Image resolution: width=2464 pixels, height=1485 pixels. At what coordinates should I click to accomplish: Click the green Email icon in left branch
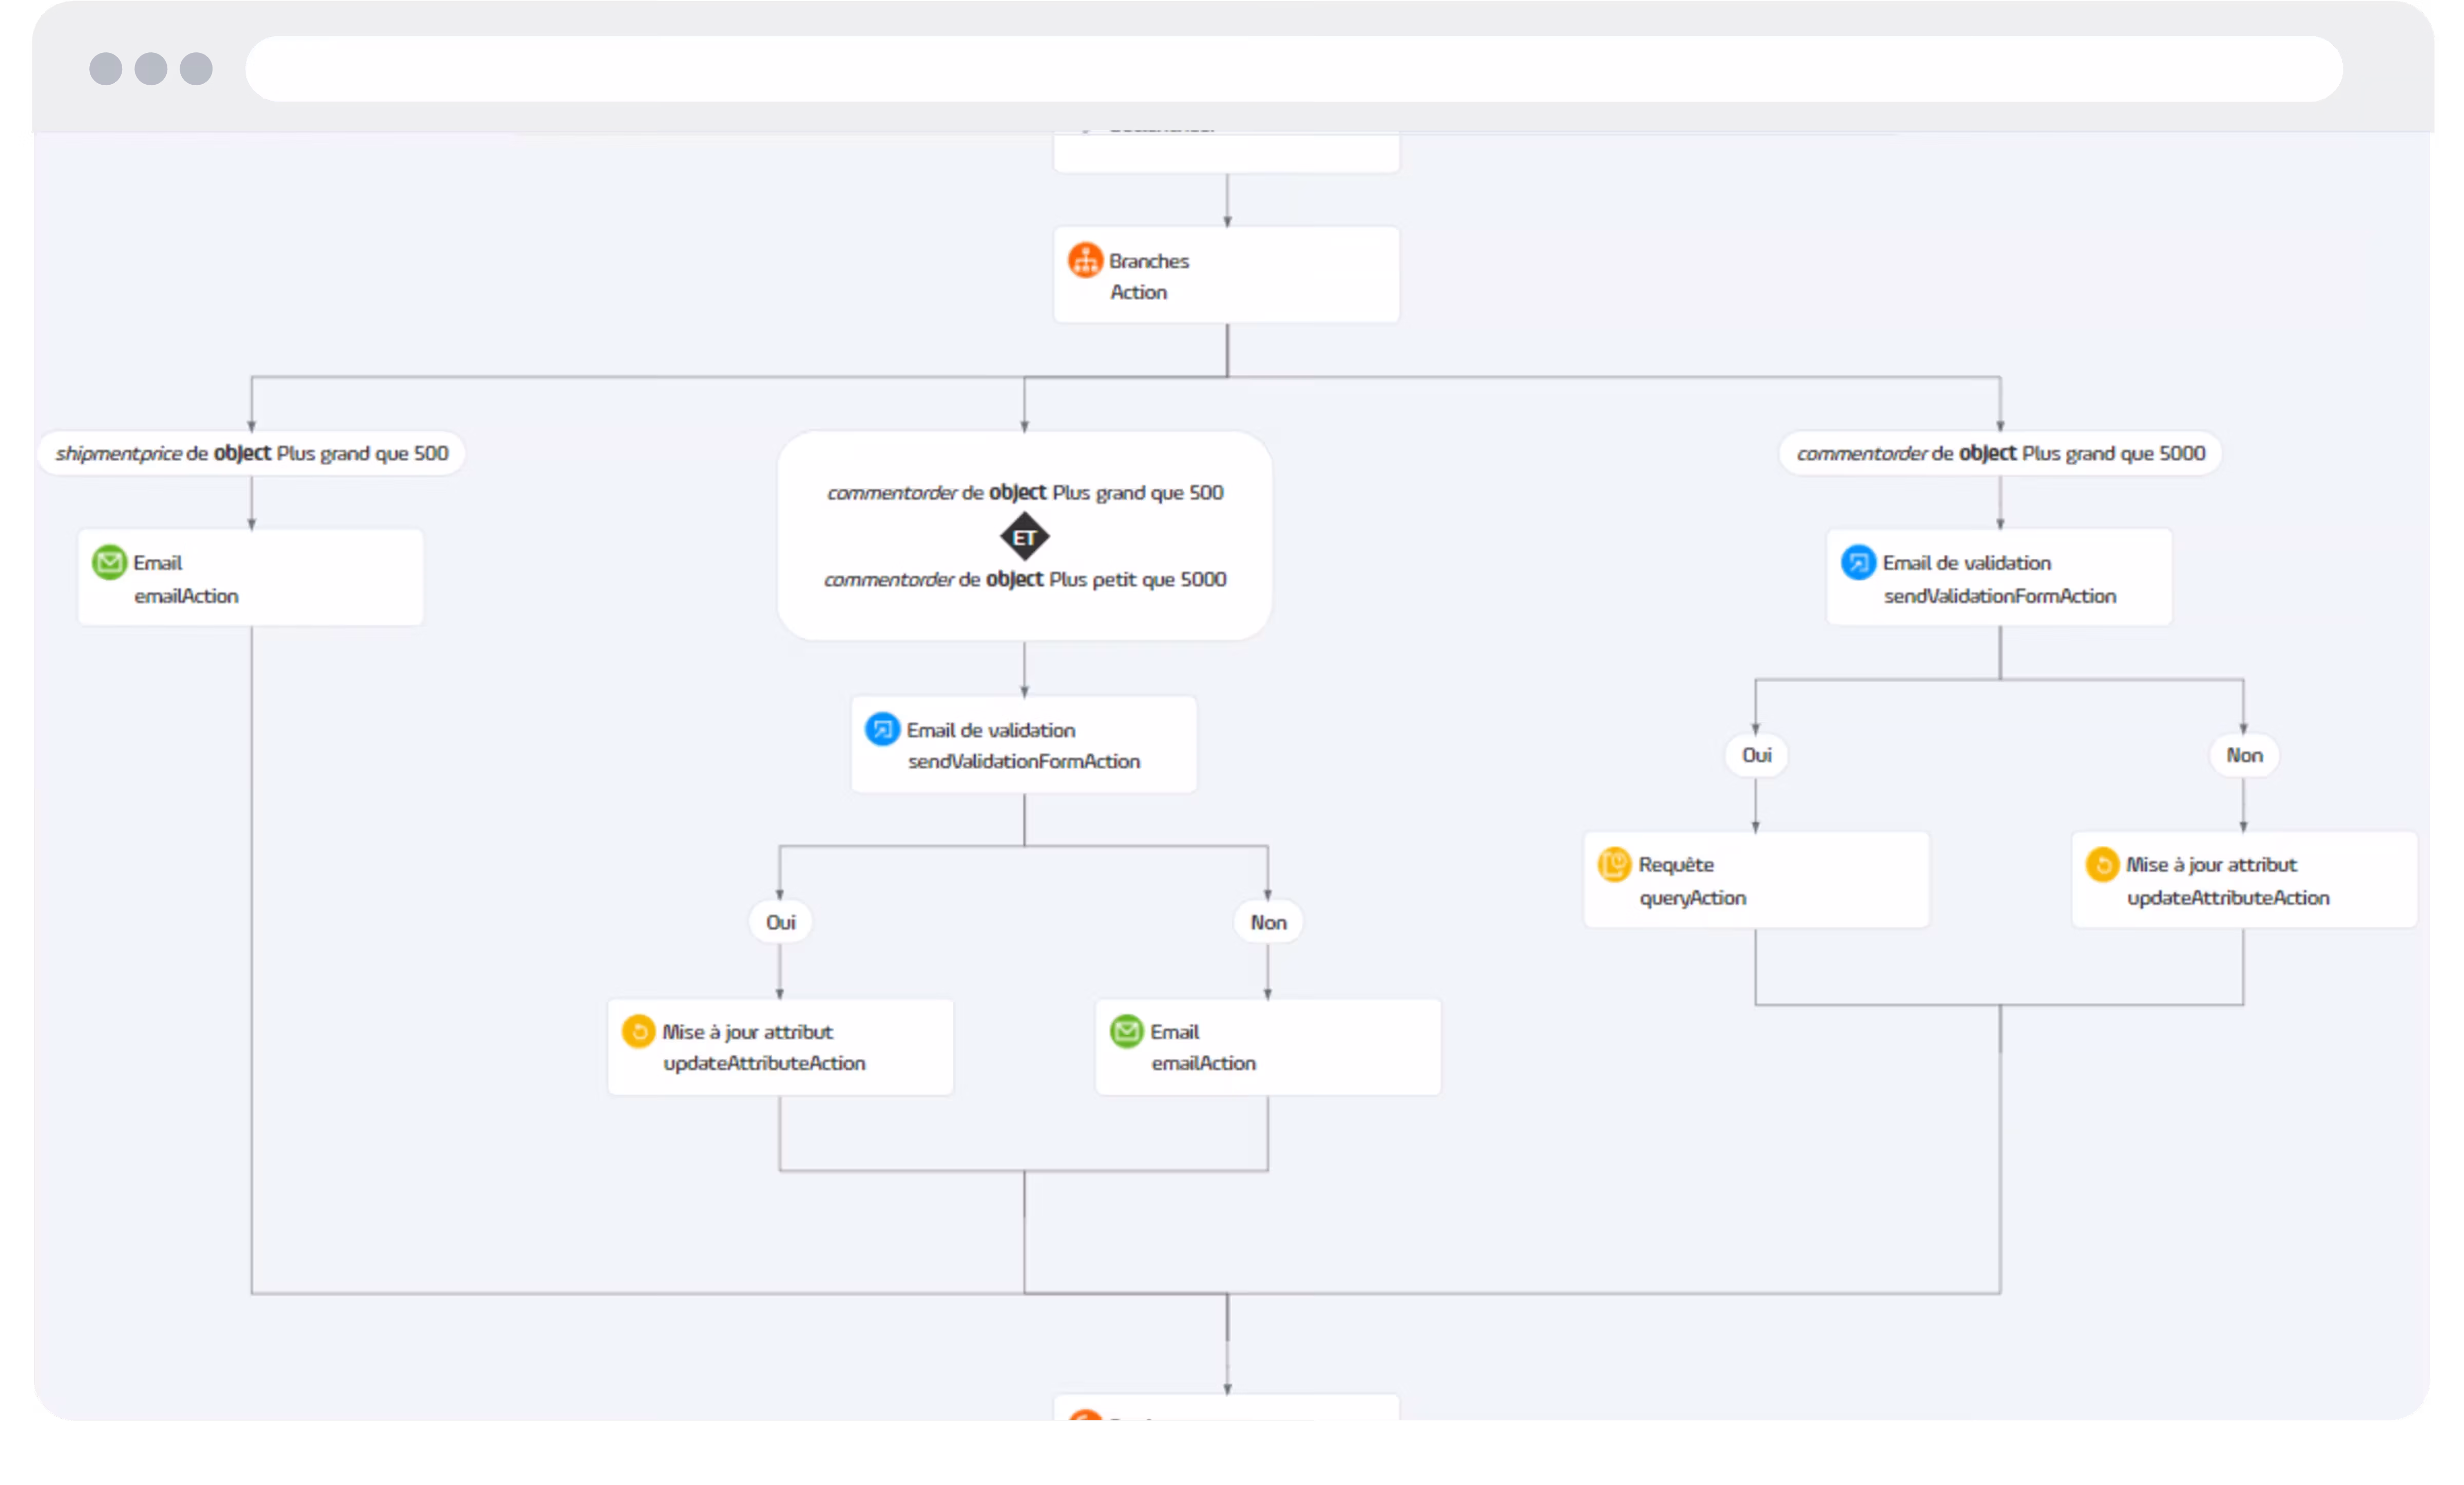[x=109, y=562]
